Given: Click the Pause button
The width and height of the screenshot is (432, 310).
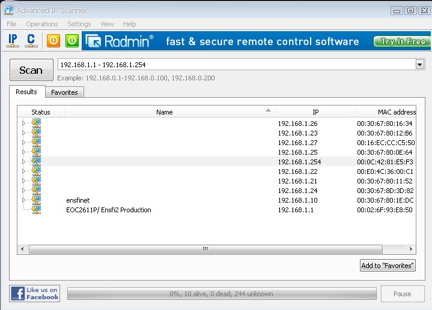Looking at the screenshot, I should [x=403, y=294].
